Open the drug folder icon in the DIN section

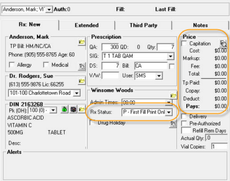(82, 109)
